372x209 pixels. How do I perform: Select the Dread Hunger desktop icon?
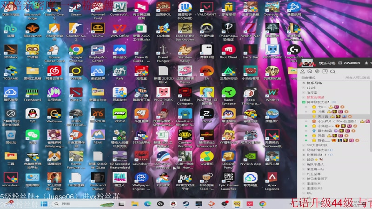point(163,53)
